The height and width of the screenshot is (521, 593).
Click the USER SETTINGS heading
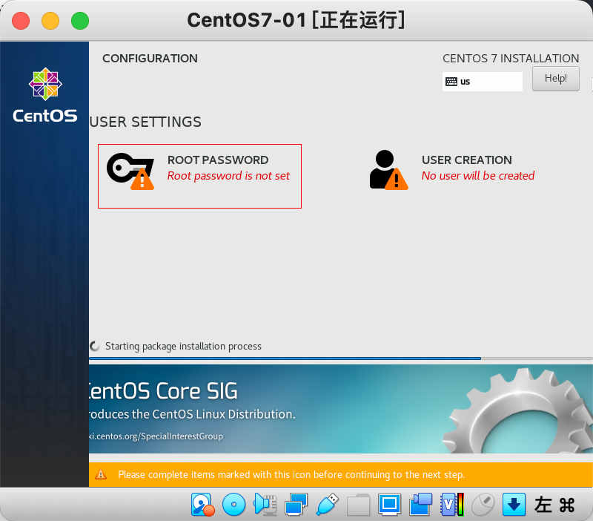[x=145, y=122]
